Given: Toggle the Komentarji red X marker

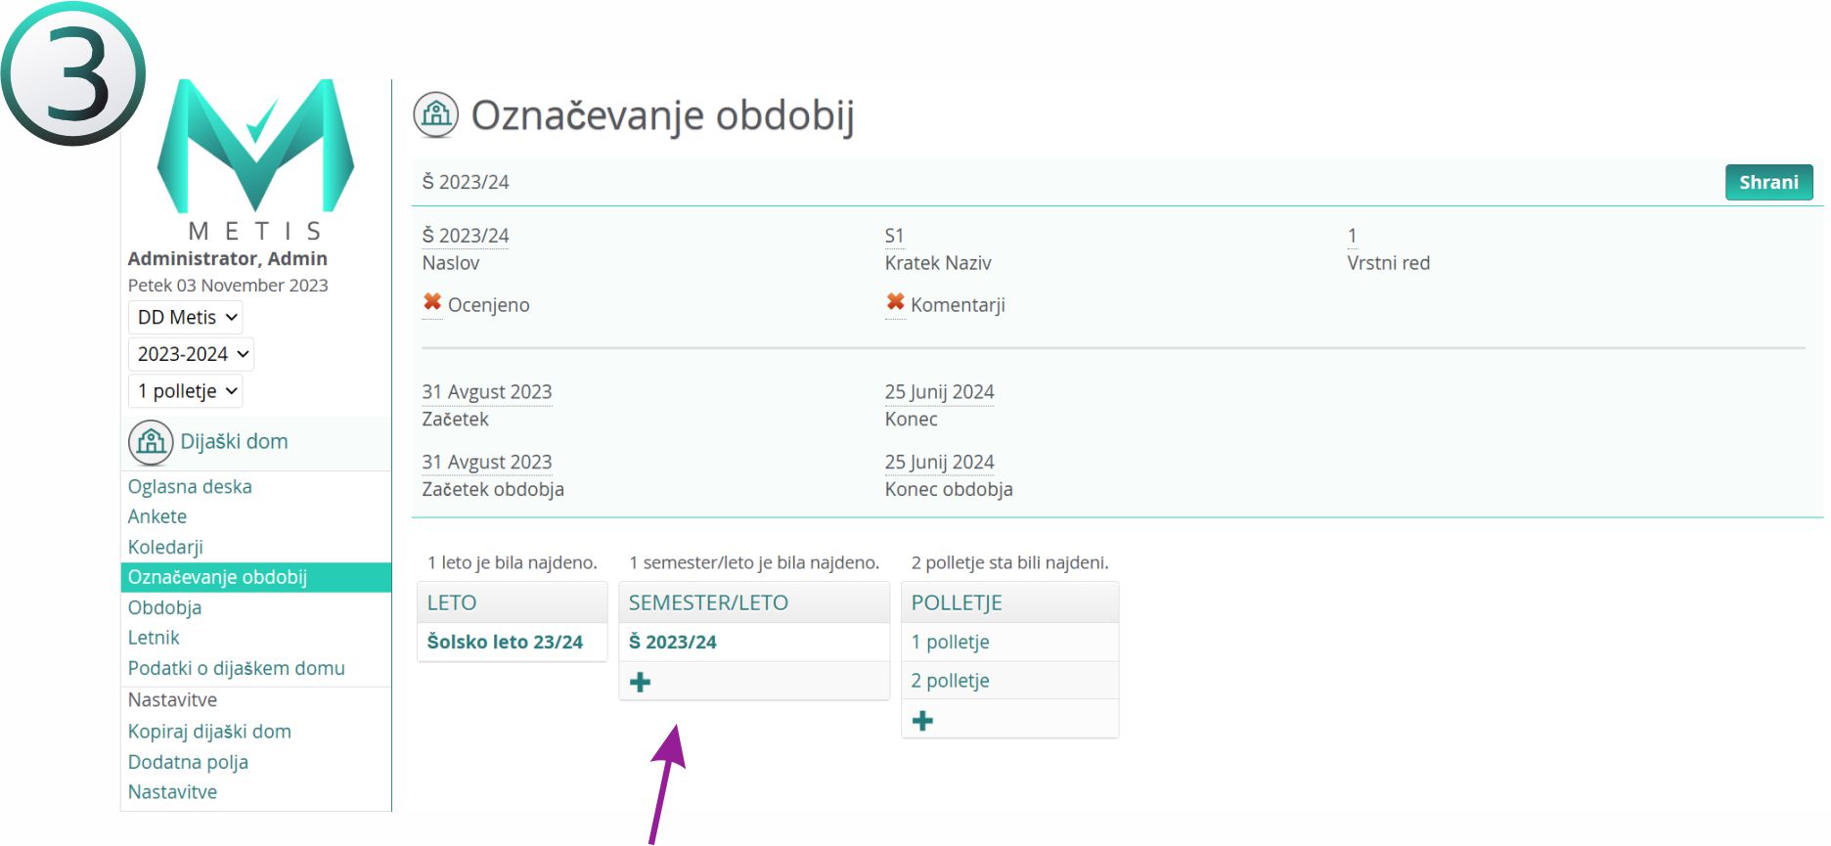Looking at the screenshot, I should tap(895, 303).
